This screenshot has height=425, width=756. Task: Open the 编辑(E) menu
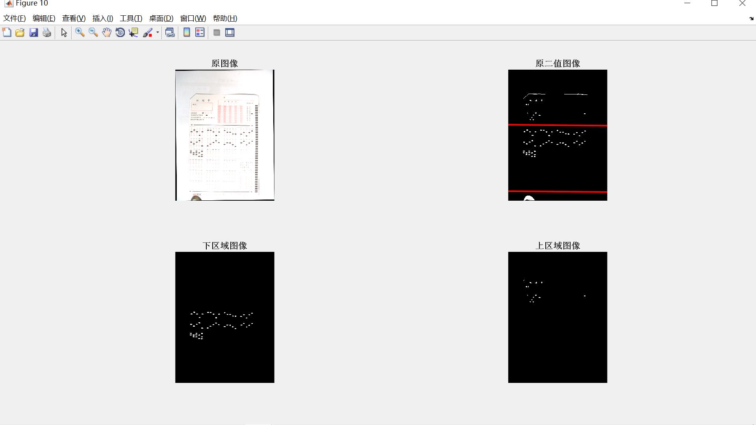point(44,18)
